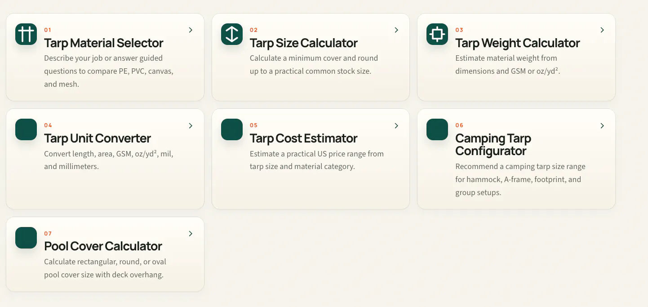The height and width of the screenshot is (307, 648).
Task: Click the Tarp Material Selector green icon
Action: coord(26,34)
